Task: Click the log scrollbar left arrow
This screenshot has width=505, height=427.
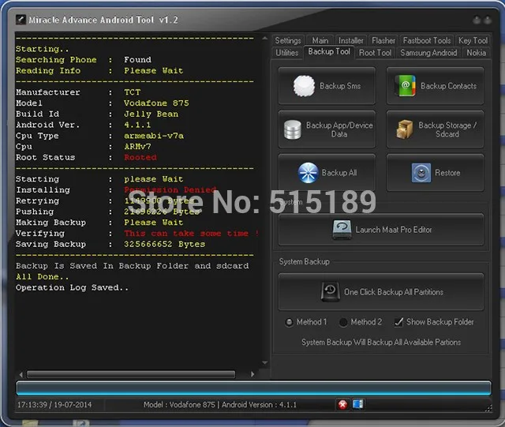Action: coord(21,374)
